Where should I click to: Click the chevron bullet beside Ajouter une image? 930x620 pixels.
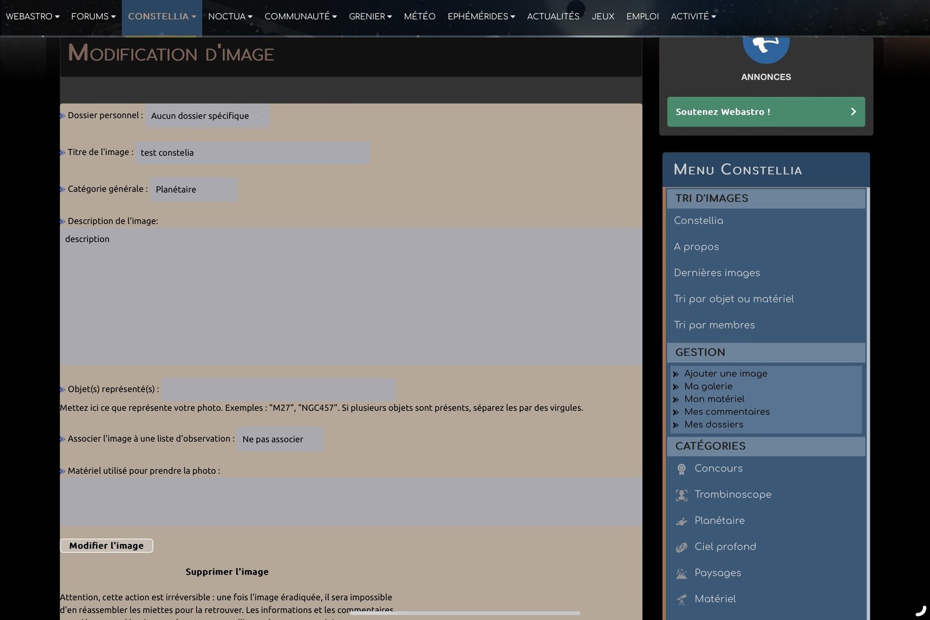point(676,374)
